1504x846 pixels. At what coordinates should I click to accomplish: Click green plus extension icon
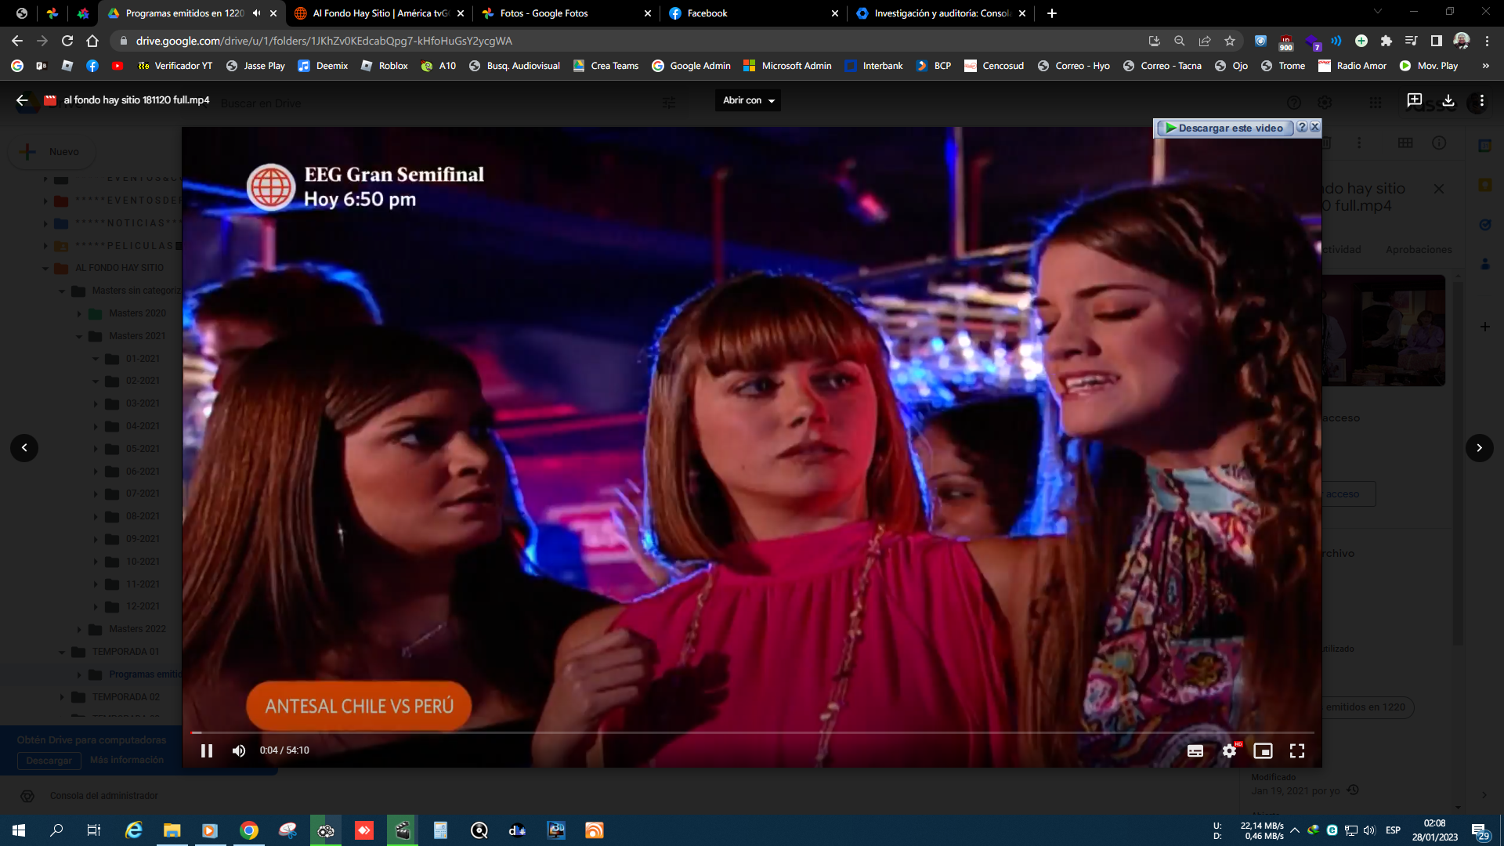point(1361,41)
